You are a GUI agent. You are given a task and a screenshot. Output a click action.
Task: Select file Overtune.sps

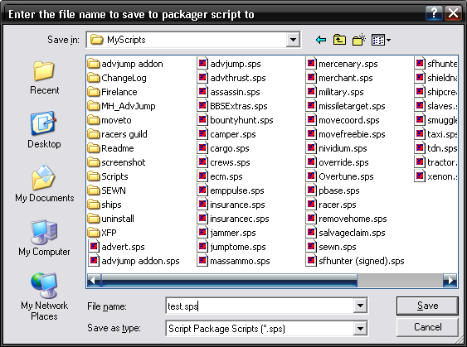(340, 176)
